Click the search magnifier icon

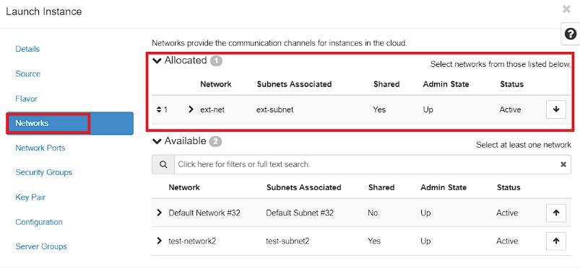point(163,164)
